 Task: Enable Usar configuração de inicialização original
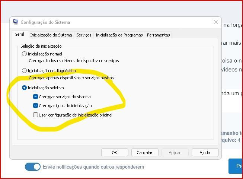coord(35,115)
